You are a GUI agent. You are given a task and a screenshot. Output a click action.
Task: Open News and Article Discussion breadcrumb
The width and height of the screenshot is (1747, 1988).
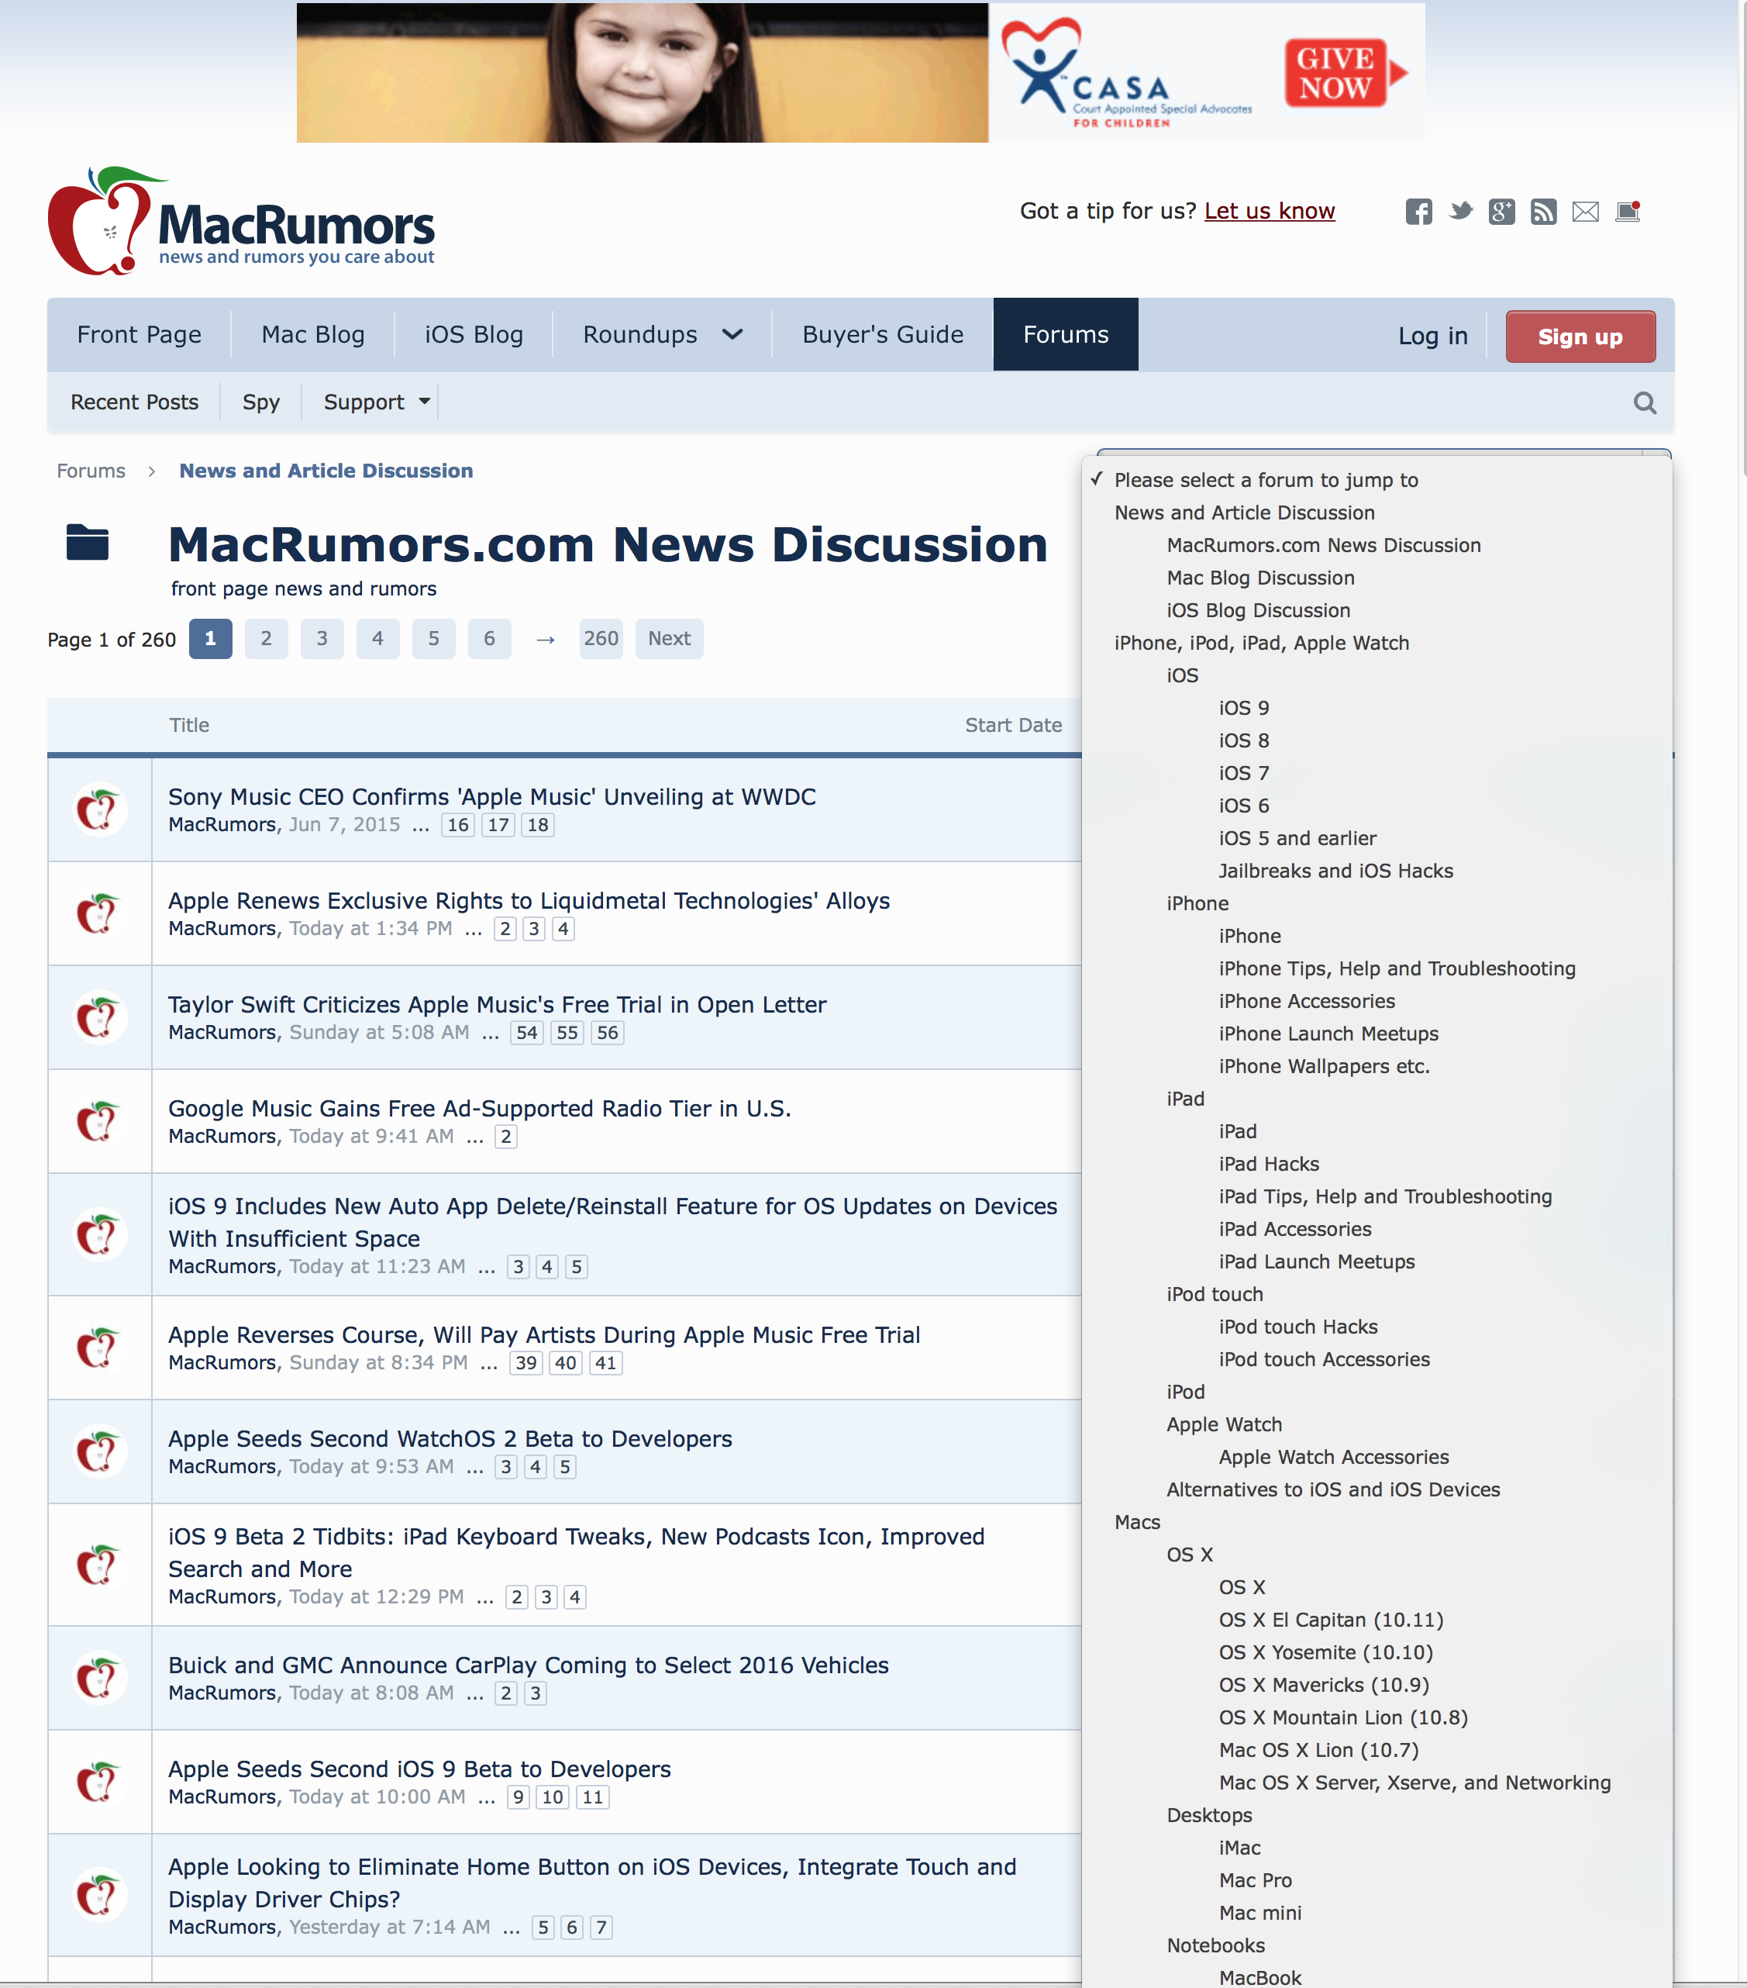(326, 471)
